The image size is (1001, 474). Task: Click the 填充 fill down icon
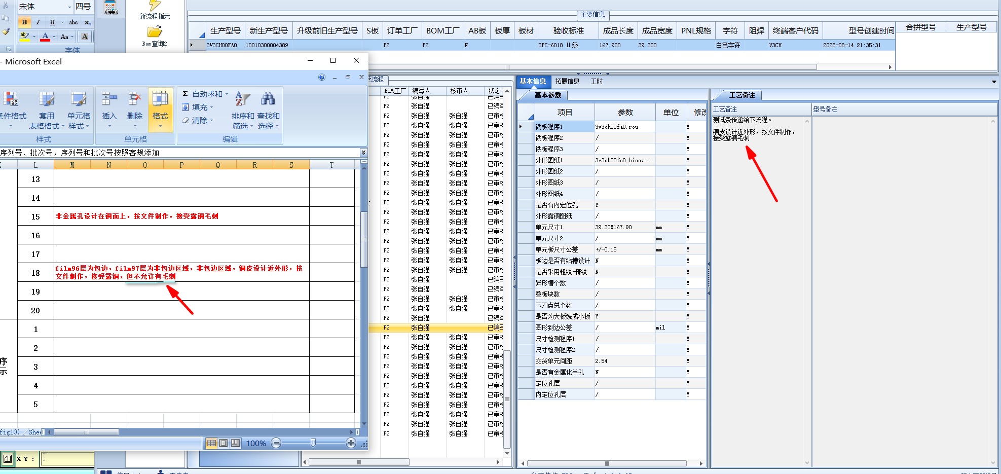tap(186, 107)
